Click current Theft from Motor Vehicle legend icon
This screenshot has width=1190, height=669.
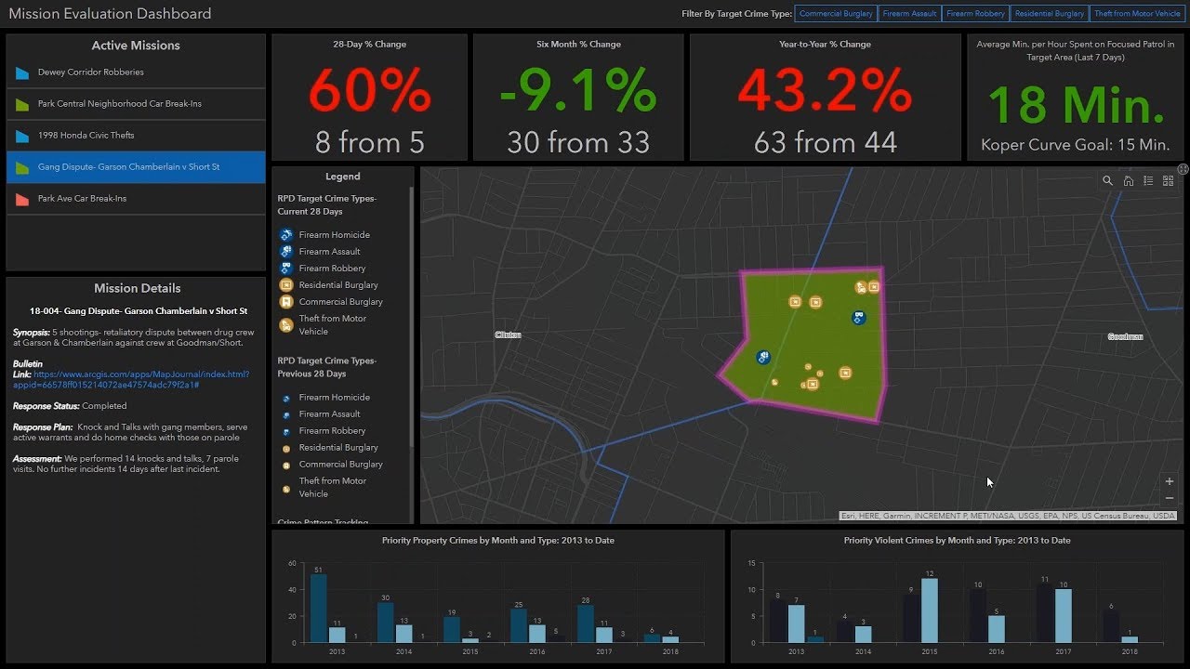(x=286, y=324)
